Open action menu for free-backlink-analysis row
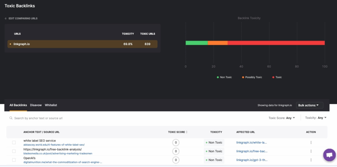 coord(311,151)
